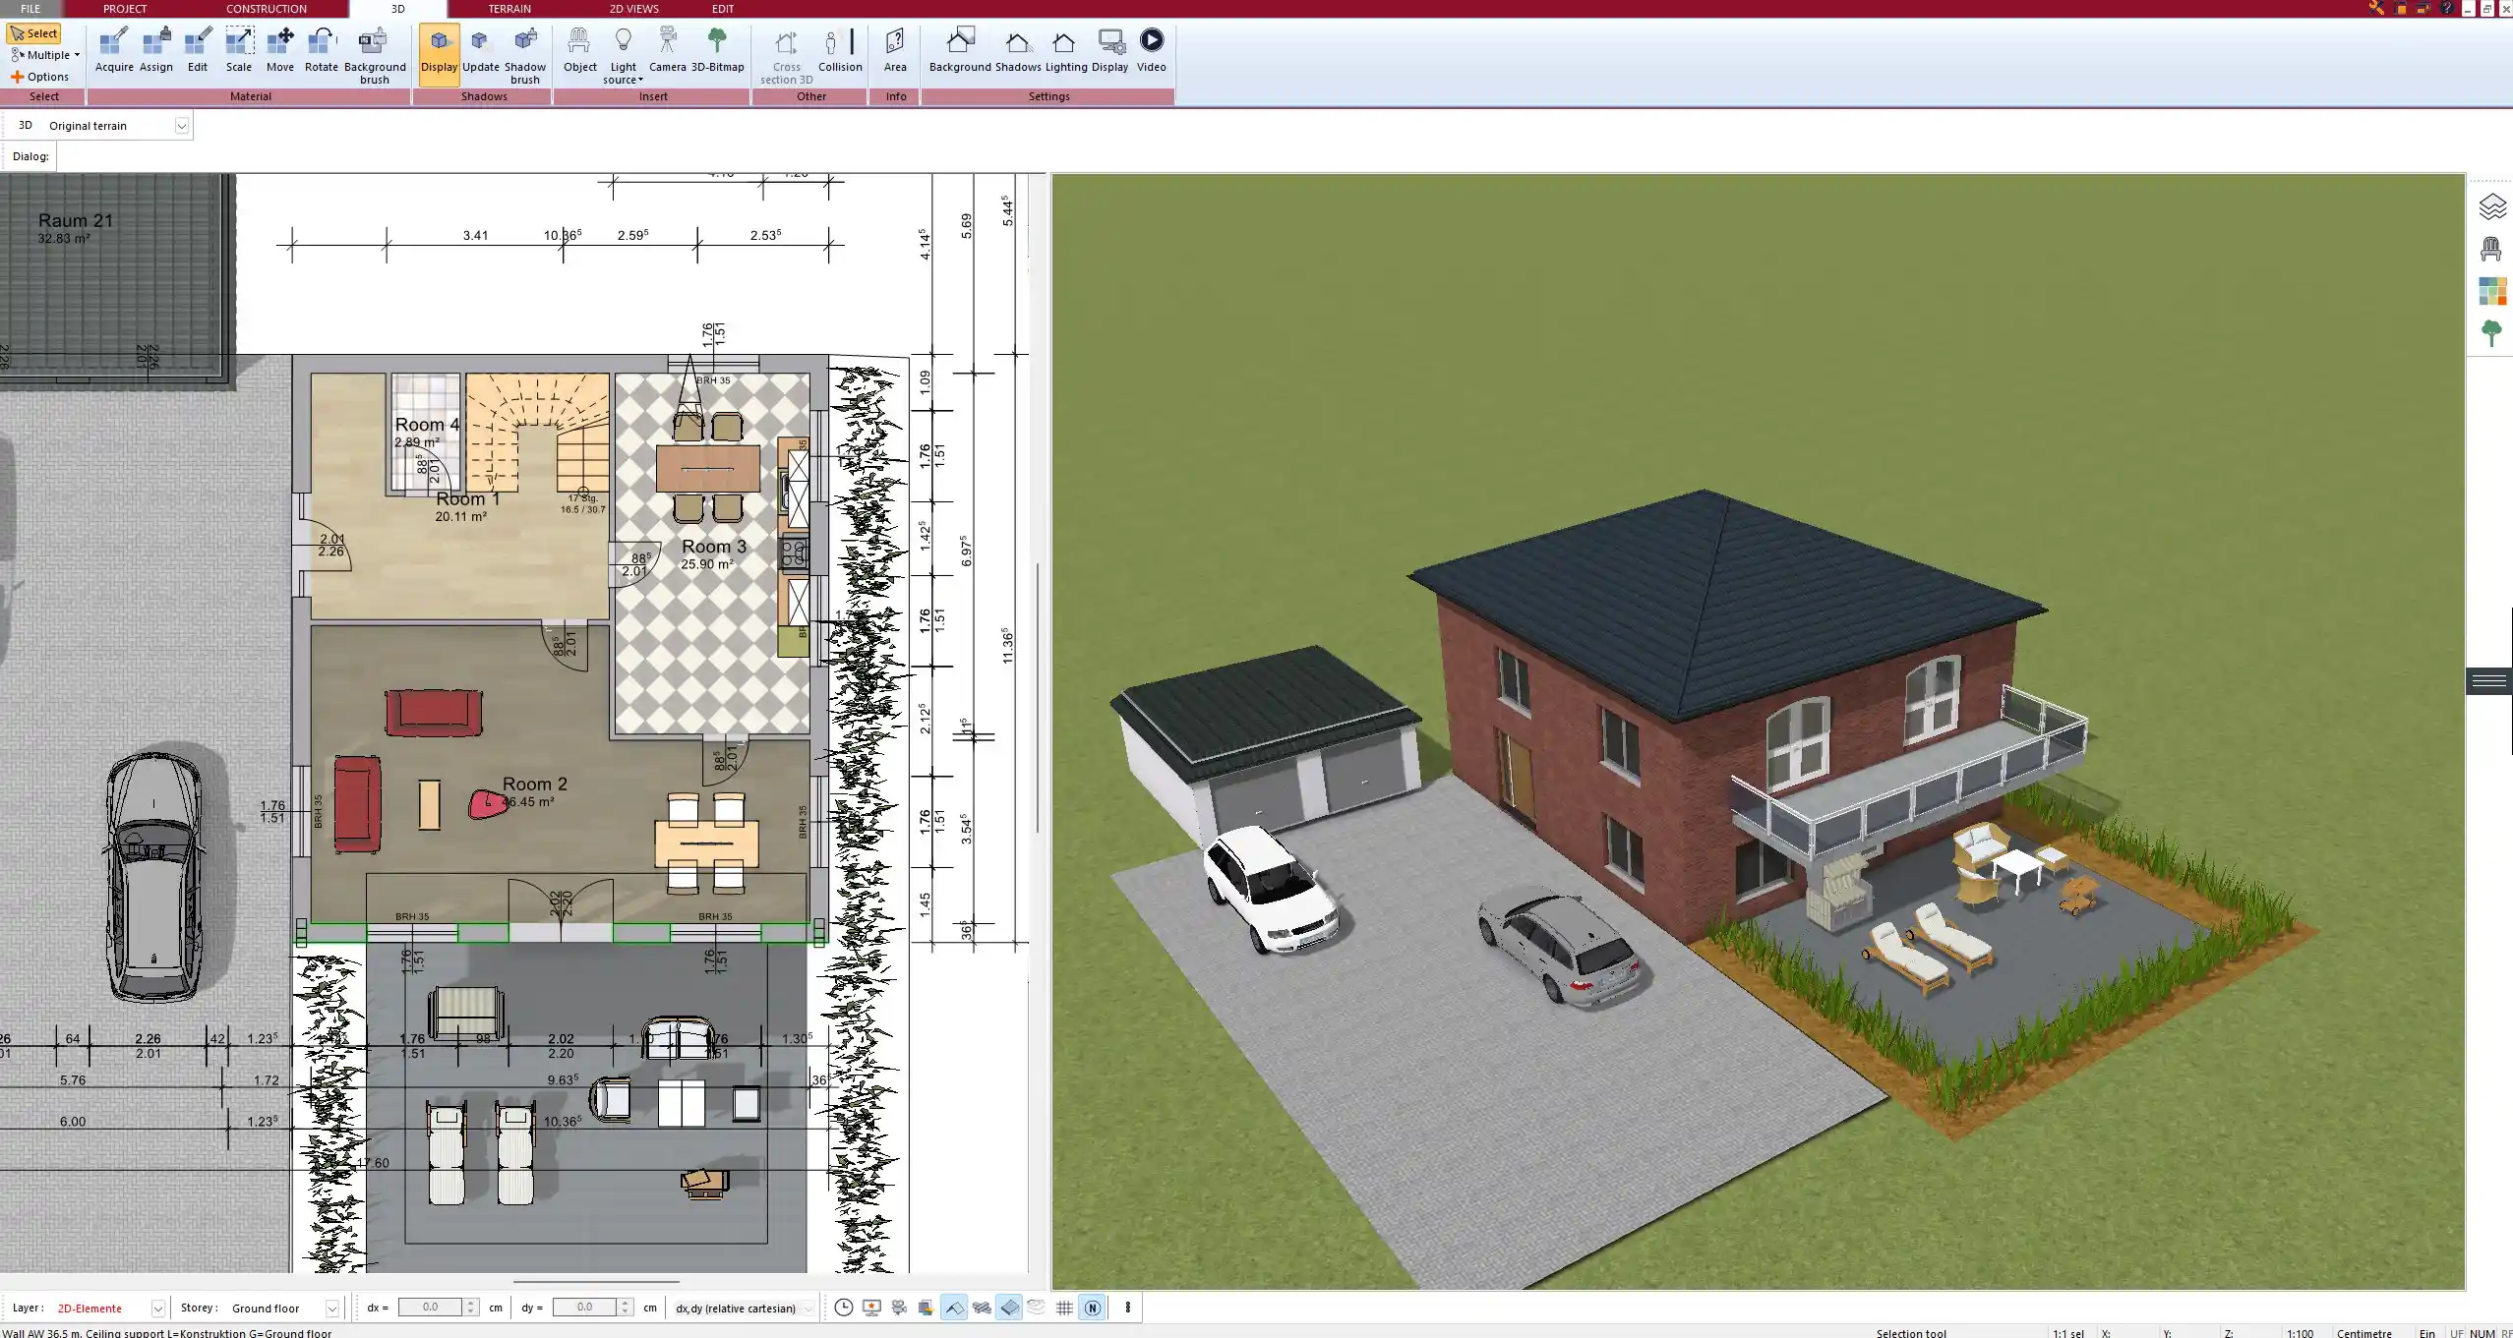Viewport: 2513px width, 1338px height.
Task: Open the furniture chair catalog in sidebar
Action: pyautogui.click(x=2490, y=249)
